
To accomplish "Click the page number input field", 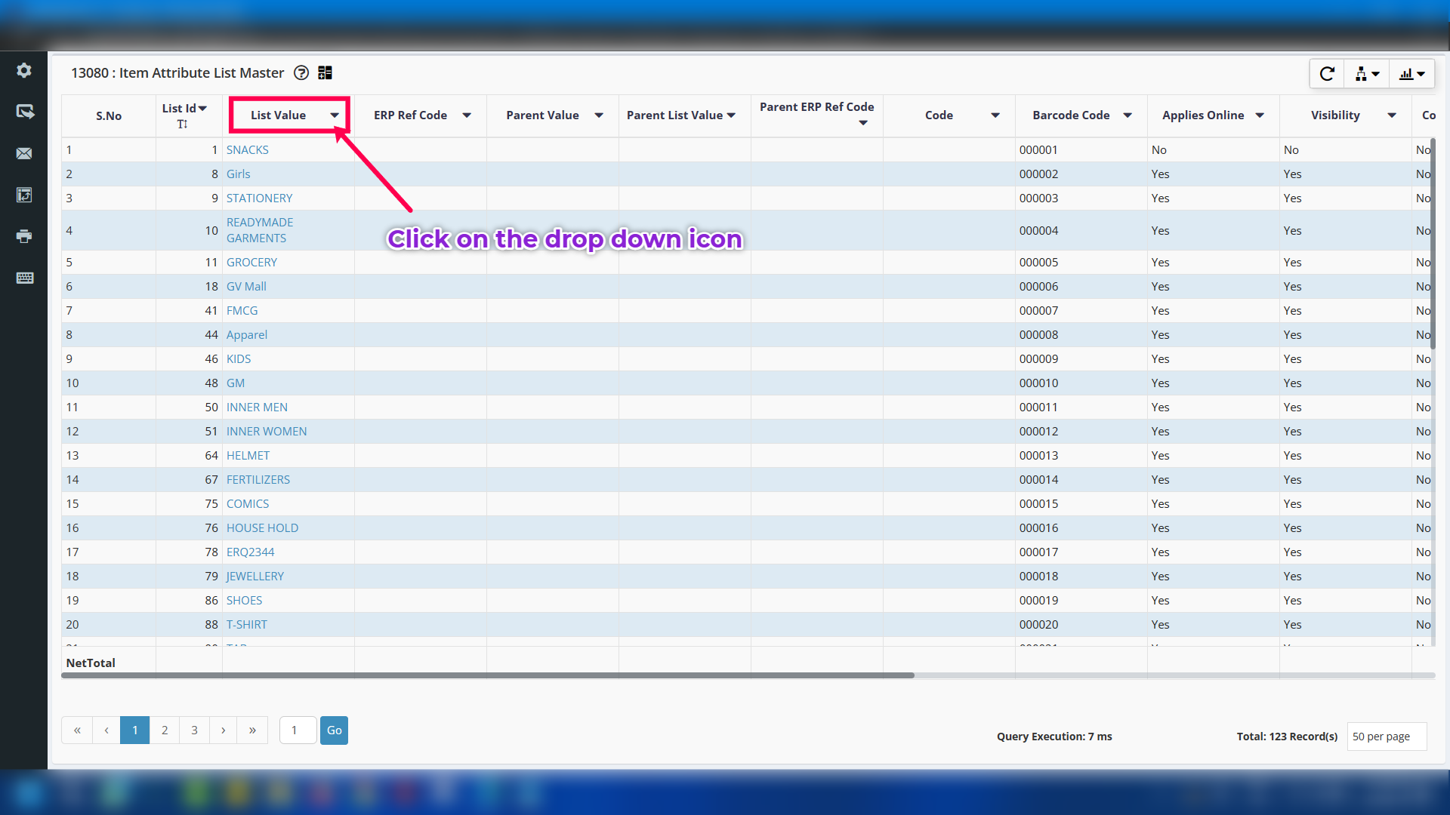I will [298, 730].
